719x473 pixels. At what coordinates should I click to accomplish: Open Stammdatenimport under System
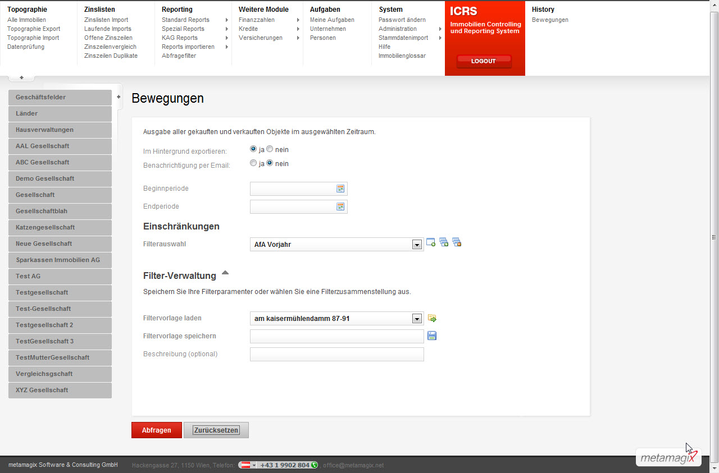point(403,38)
